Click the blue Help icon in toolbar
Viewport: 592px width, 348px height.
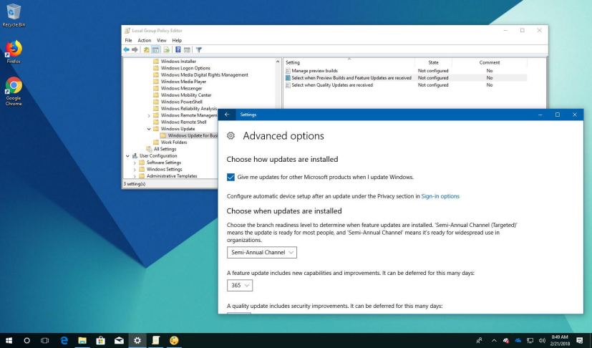(178, 49)
